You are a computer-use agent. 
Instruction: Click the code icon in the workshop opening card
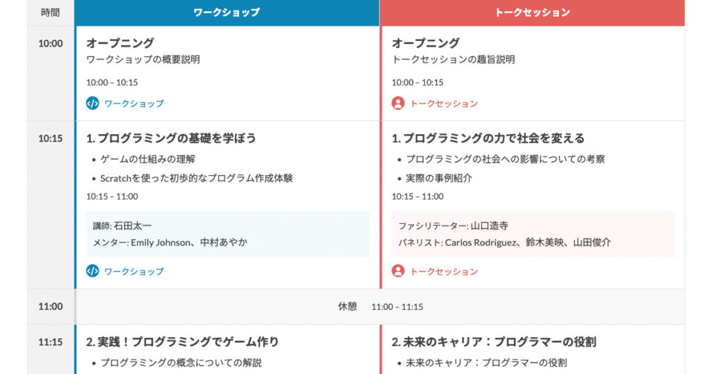coord(92,104)
